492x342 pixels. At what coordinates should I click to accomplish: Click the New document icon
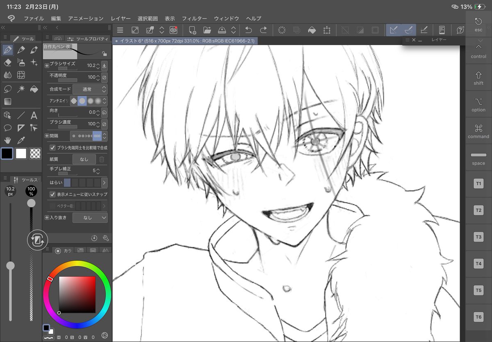click(x=192, y=30)
